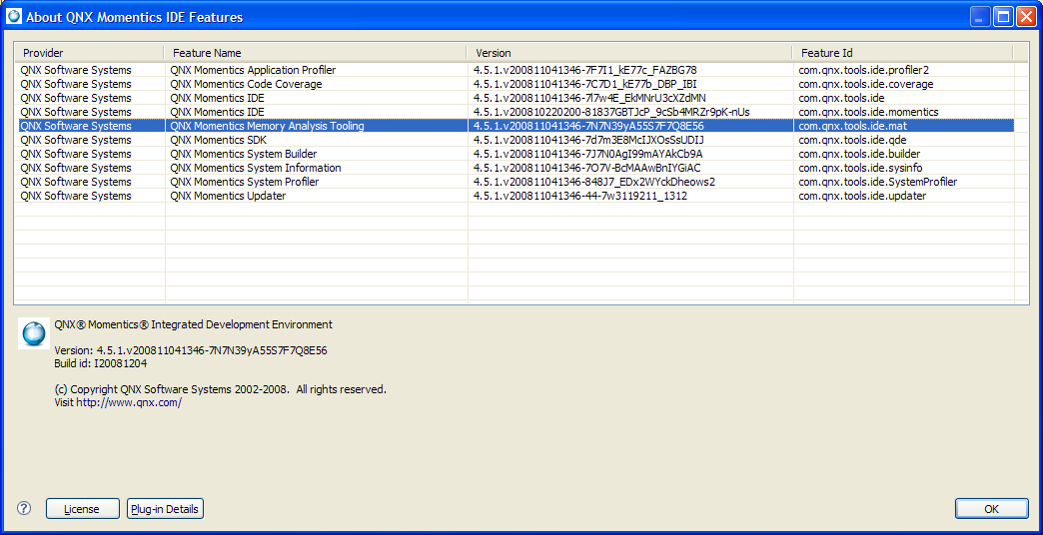This screenshot has width=1043, height=535.
Task: Confirm with the OK button
Action: 992,509
